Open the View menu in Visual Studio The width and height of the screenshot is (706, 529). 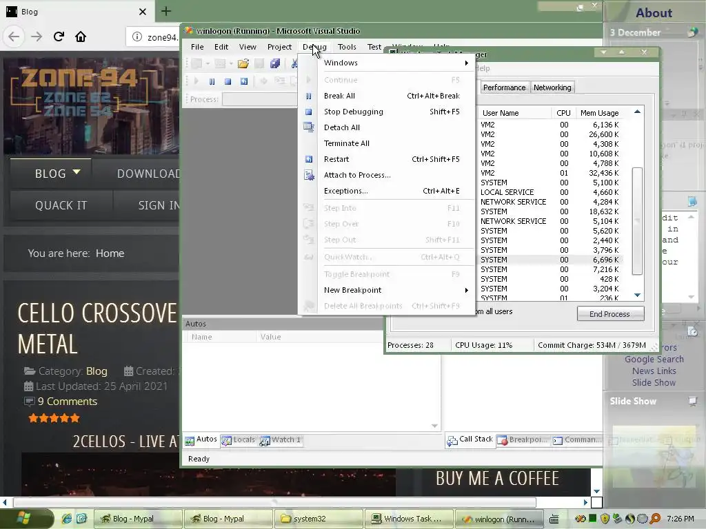248,47
